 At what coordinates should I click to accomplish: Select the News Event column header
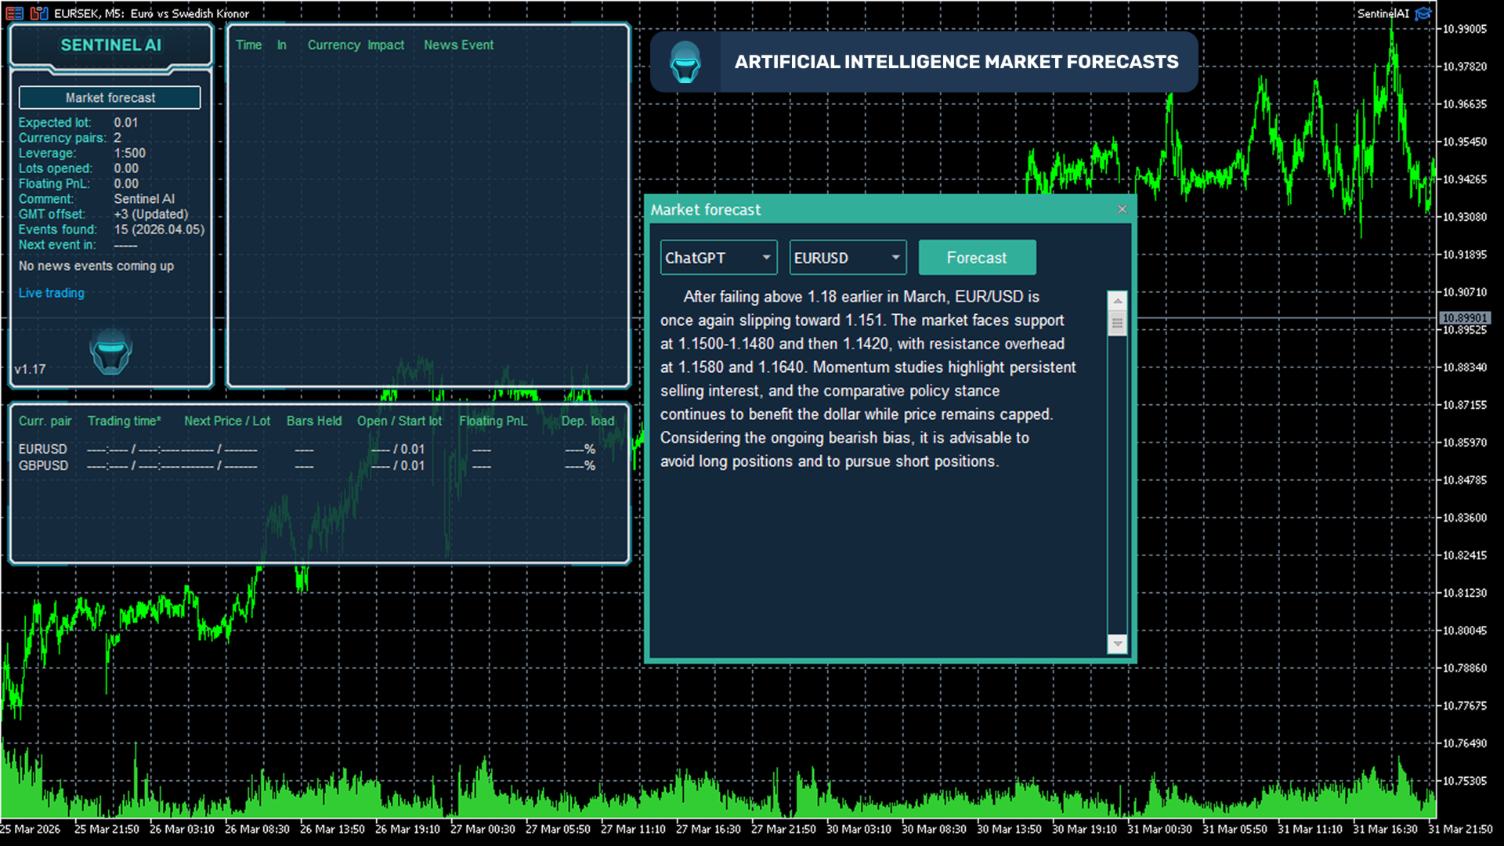pyautogui.click(x=458, y=45)
